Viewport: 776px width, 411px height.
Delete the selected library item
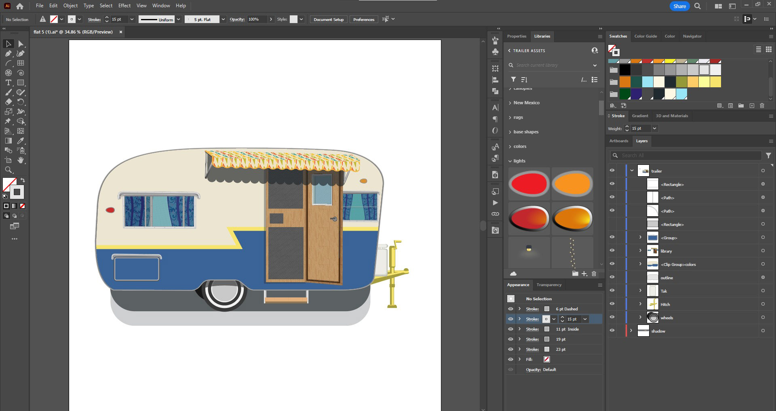[594, 274]
